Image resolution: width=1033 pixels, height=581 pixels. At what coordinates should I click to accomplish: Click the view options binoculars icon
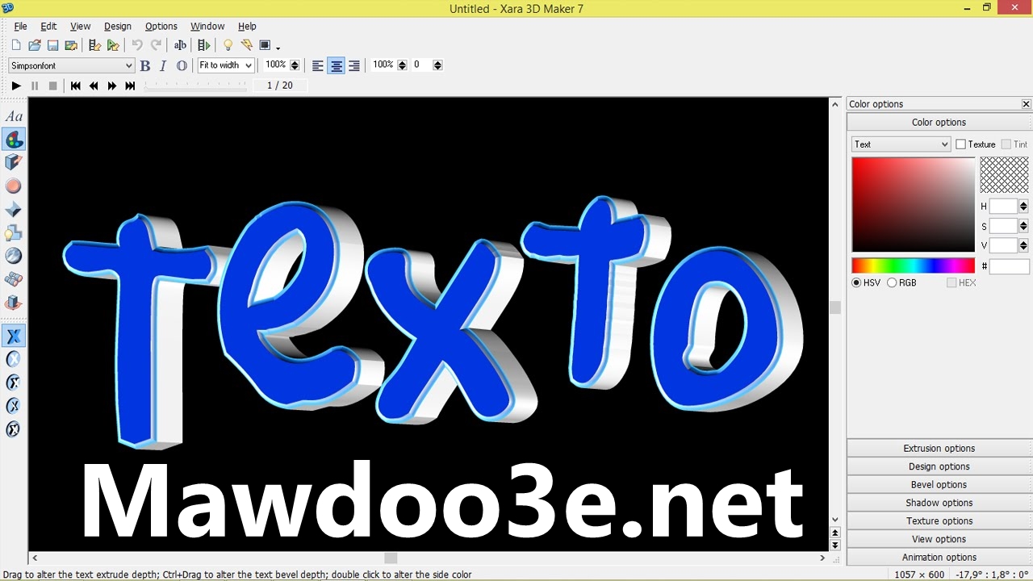click(x=14, y=279)
